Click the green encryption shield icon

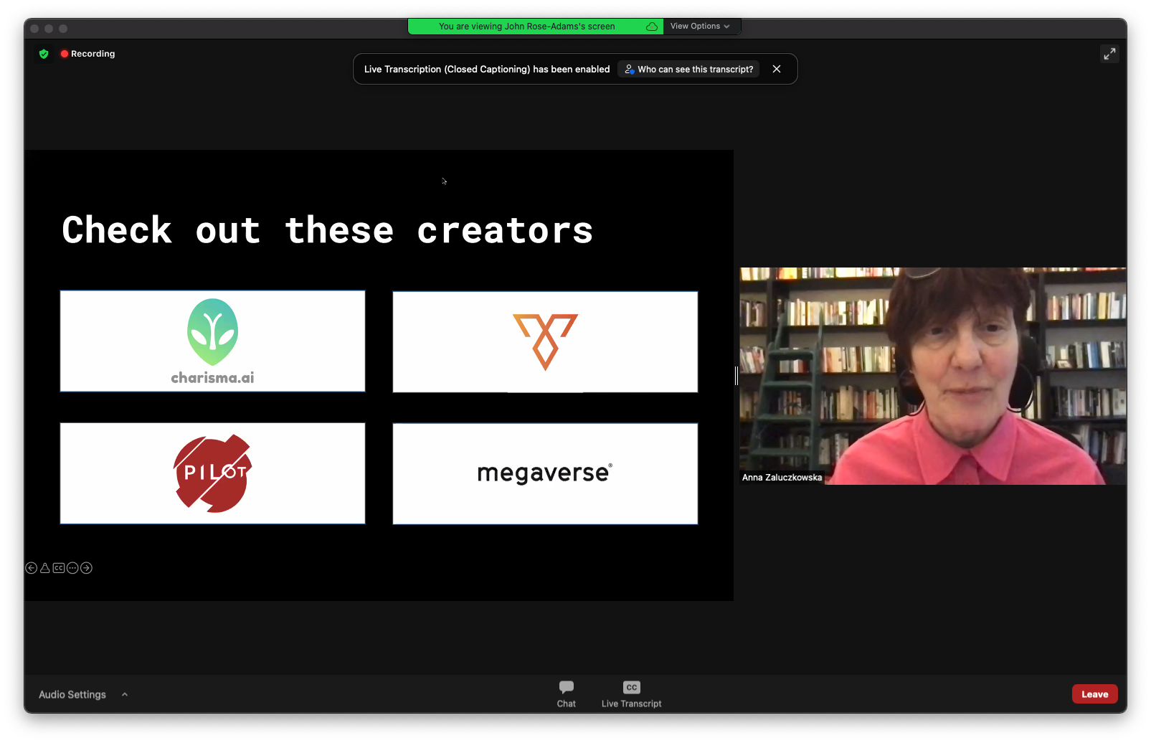[44, 54]
